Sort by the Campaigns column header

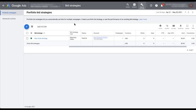[x=119, y=33]
